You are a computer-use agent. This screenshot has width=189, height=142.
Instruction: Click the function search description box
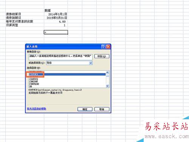60,57
